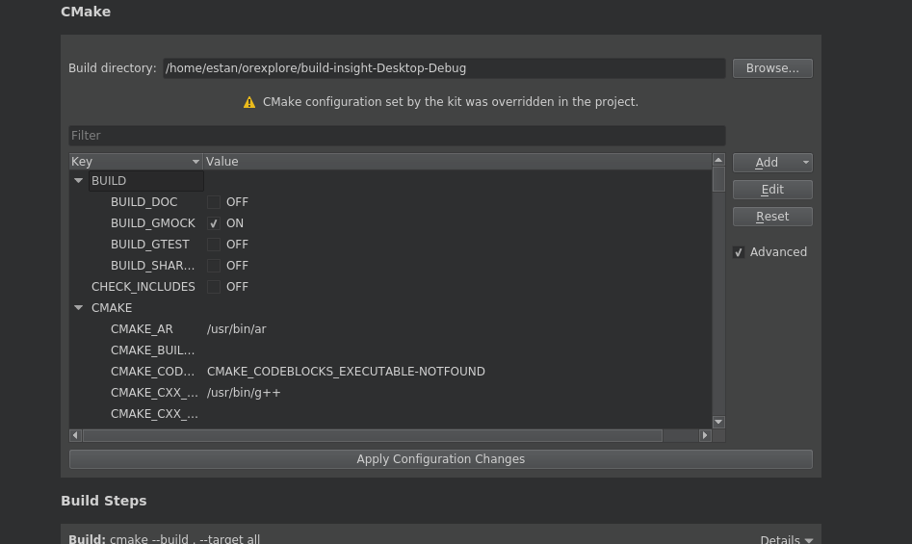This screenshot has width=912, height=544.
Task: Uncheck the Advanced checkbox
Action: [x=739, y=252]
